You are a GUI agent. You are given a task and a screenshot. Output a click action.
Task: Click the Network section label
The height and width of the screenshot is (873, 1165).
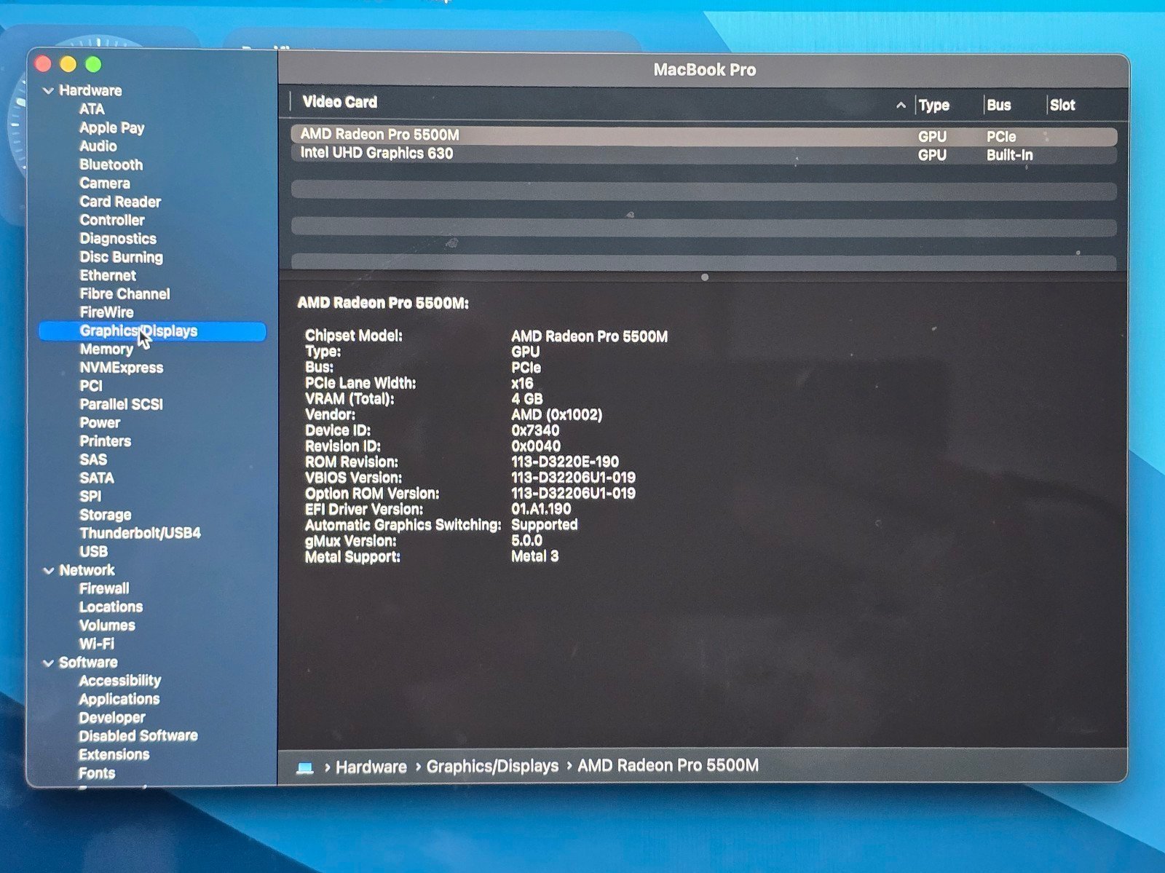(x=87, y=571)
